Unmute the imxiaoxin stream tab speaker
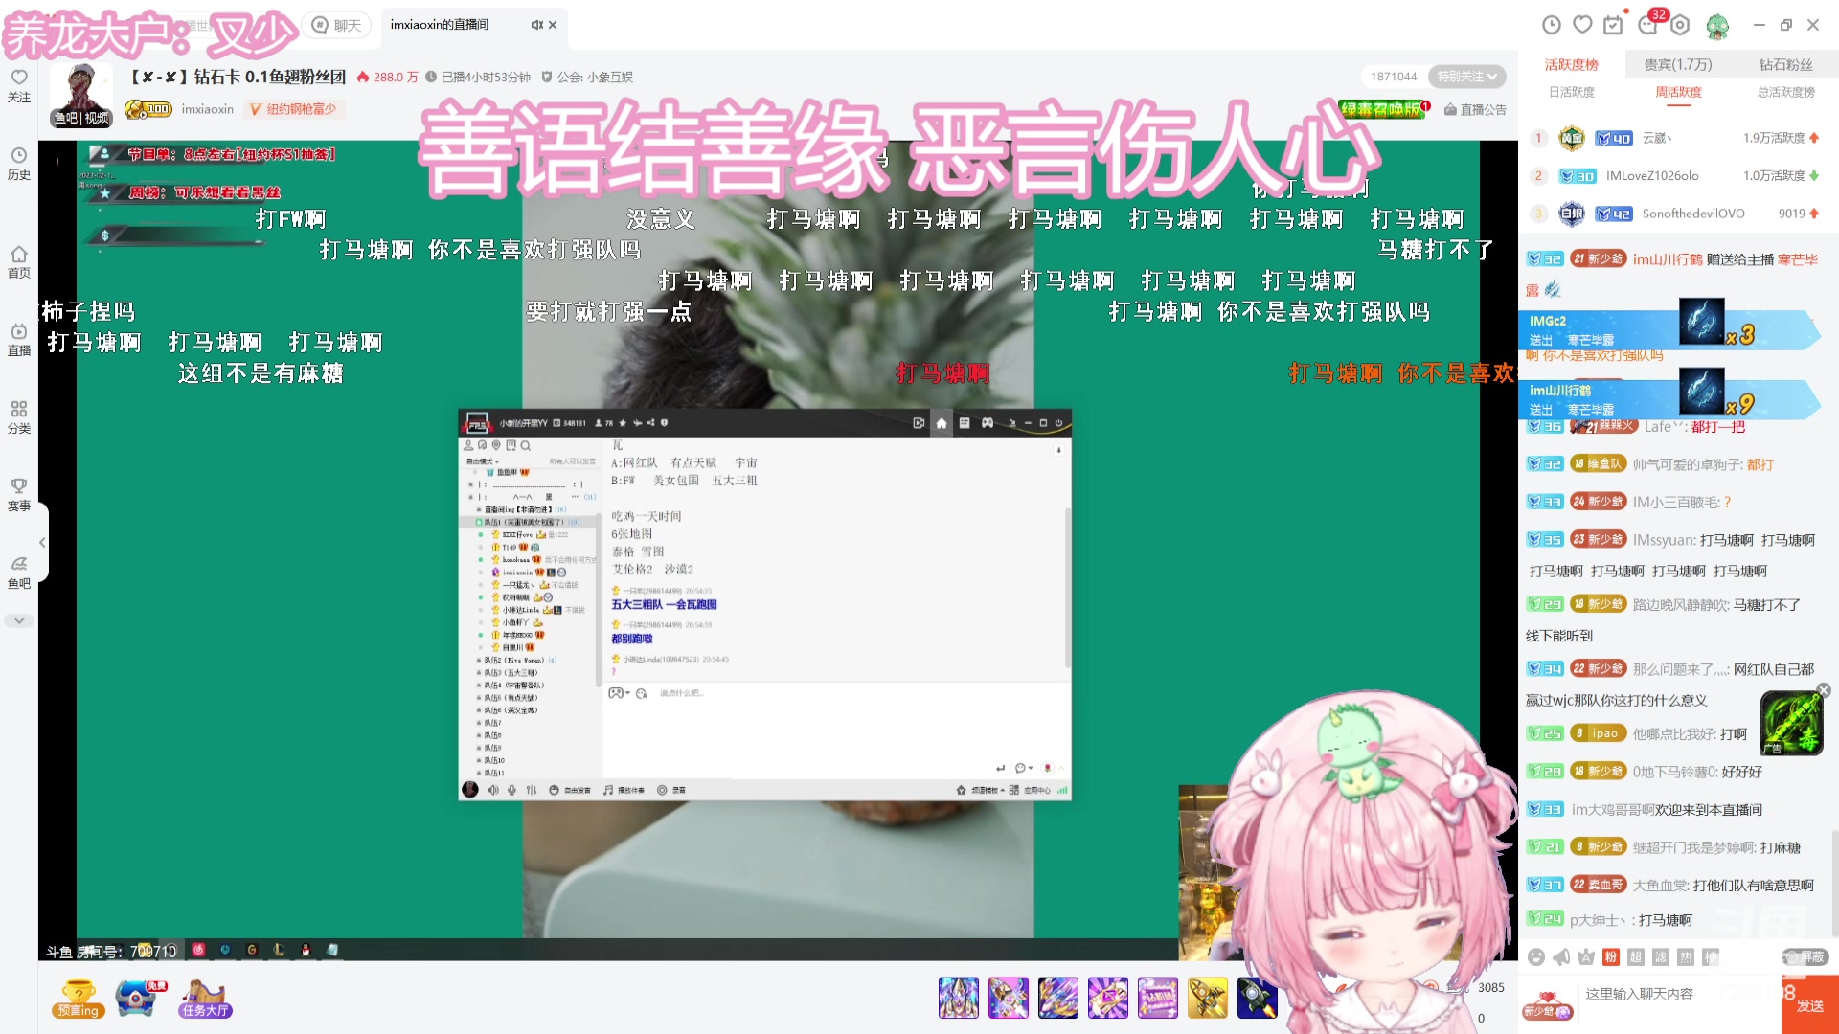This screenshot has height=1034, width=1839. coord(537,26)
